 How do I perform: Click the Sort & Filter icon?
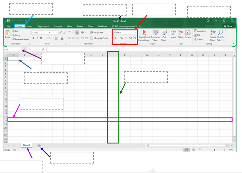[213, 33]
